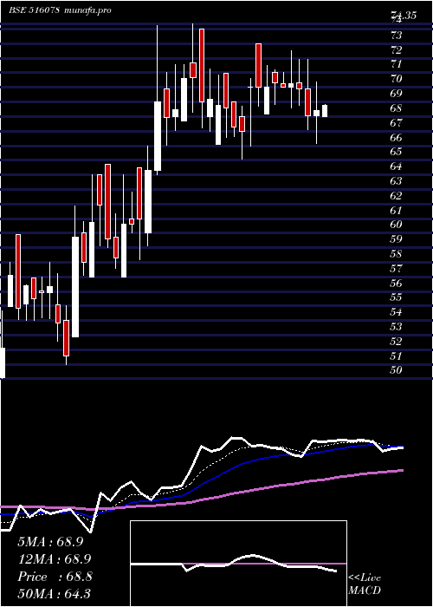Click the 12MA : 68.9 value
Viewport: 433px width, 607px height.
55,559
